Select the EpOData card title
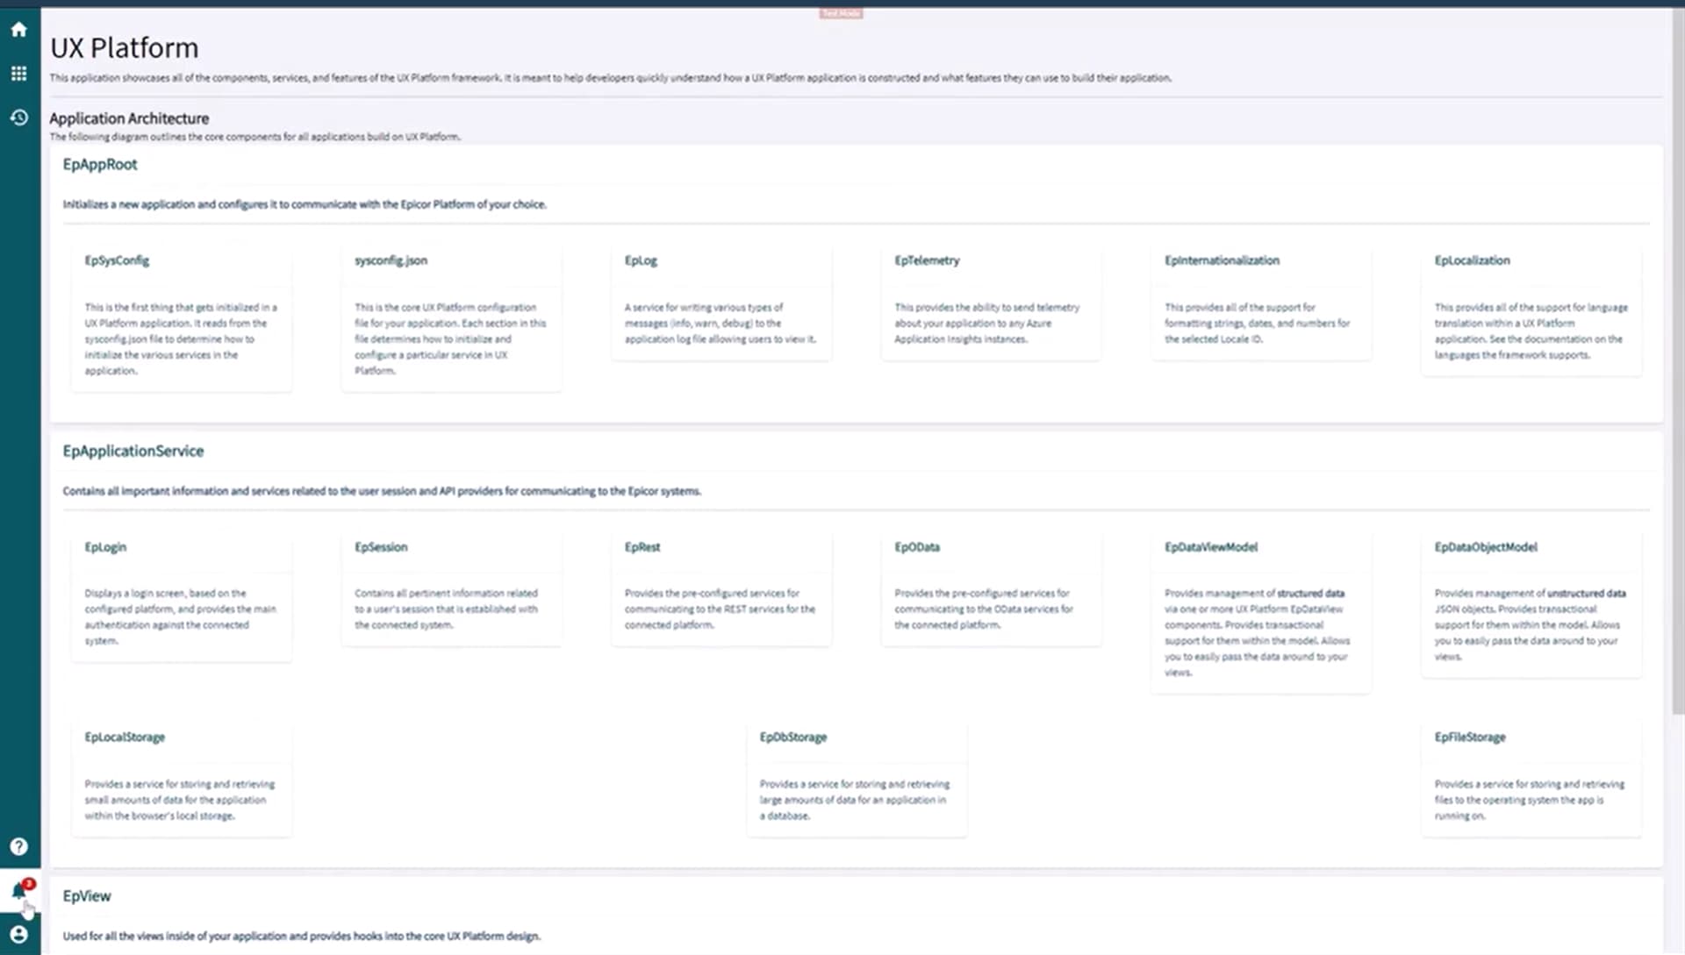Viewport: 1685px width, 955px height. coord(917,547)
